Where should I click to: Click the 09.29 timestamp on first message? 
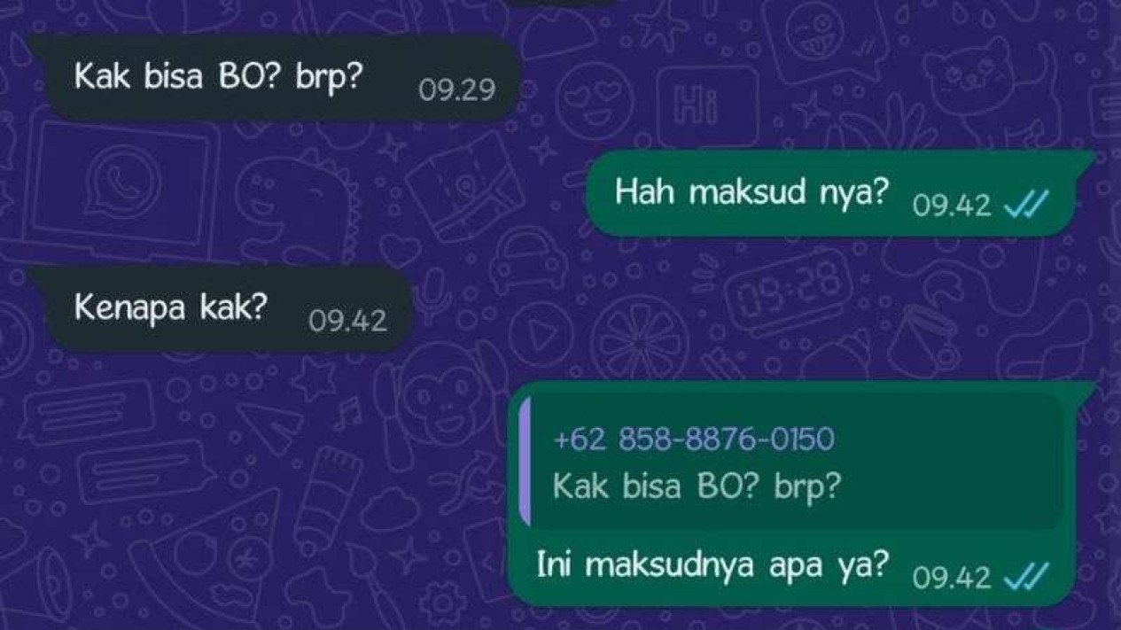(x=456, y=90)
